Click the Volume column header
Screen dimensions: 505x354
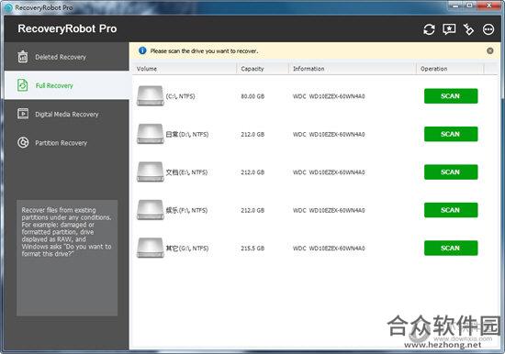pyautogui.click(x=185, y=69)
